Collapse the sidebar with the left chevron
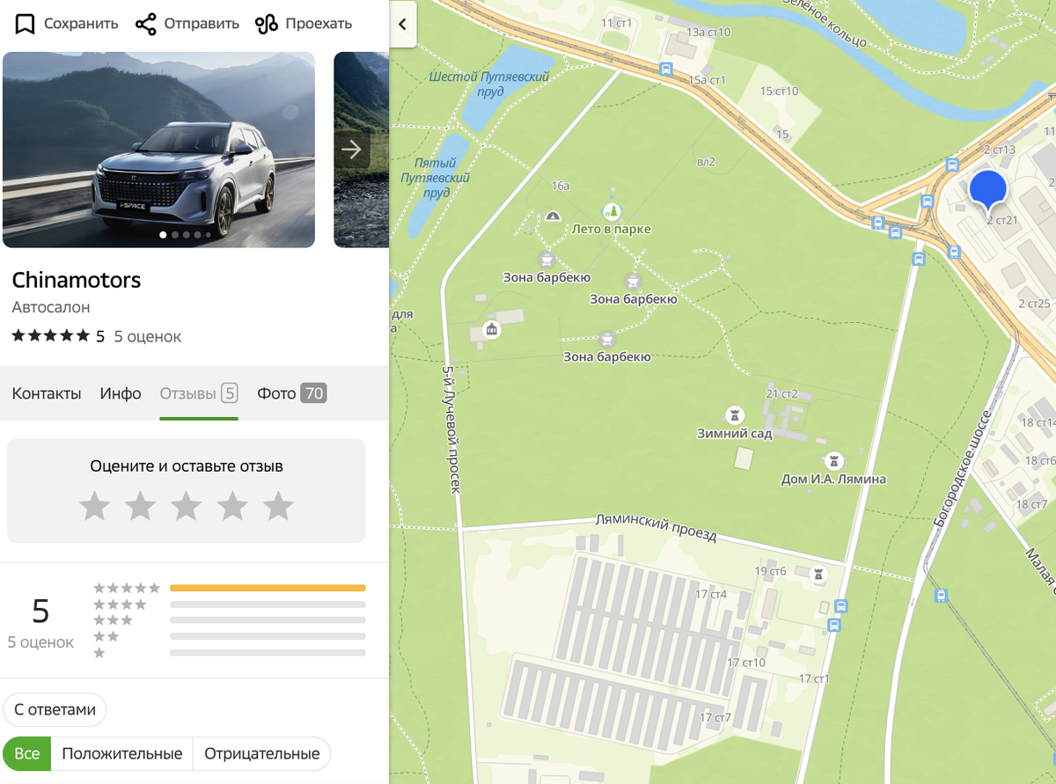 403,25
